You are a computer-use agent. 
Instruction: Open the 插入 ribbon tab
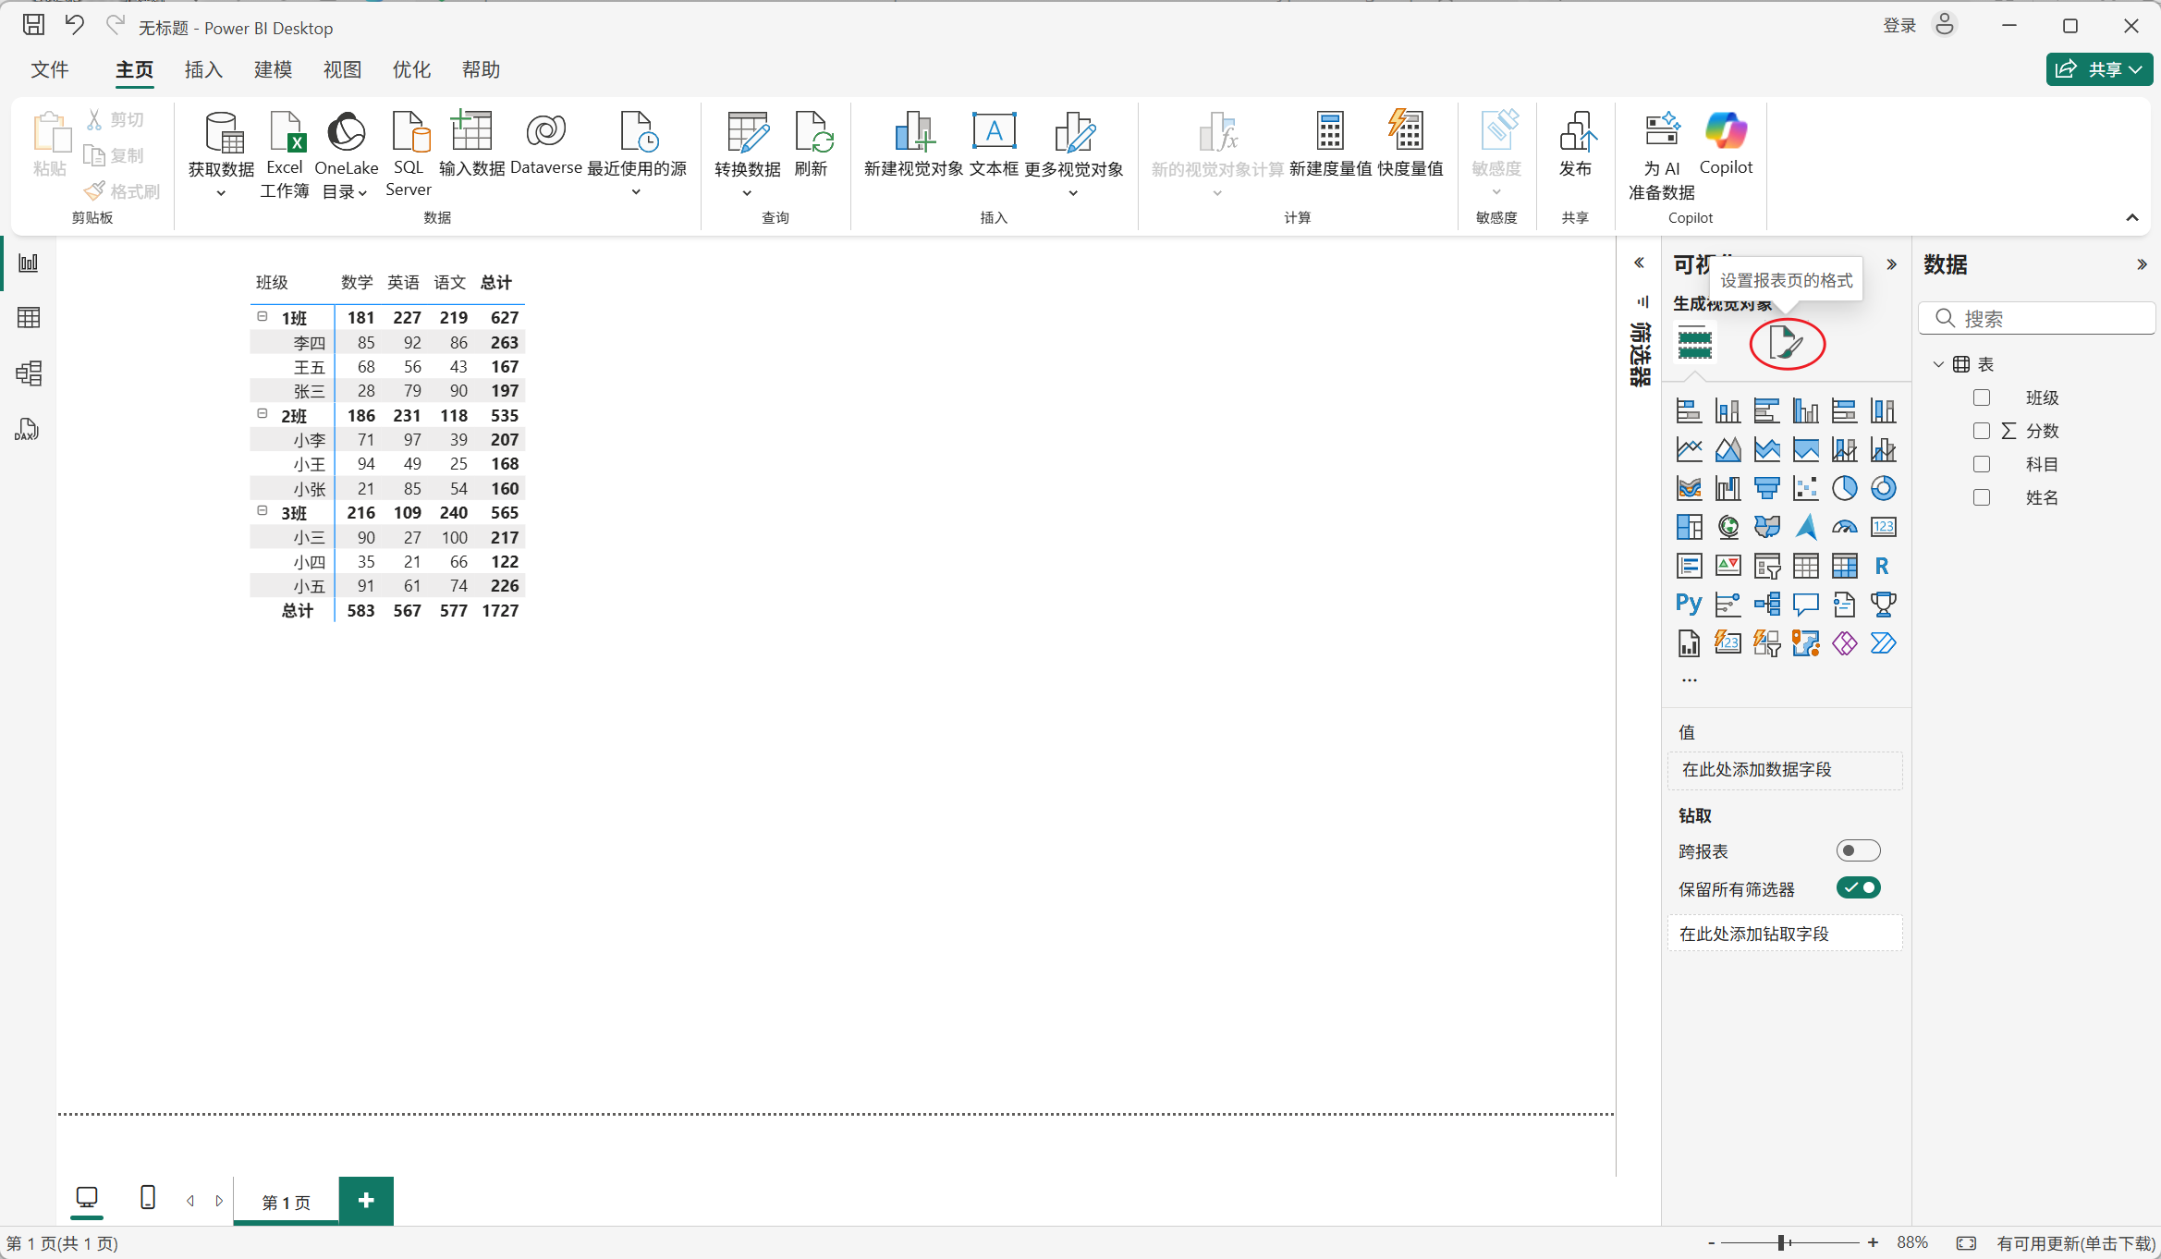point(203,70)
